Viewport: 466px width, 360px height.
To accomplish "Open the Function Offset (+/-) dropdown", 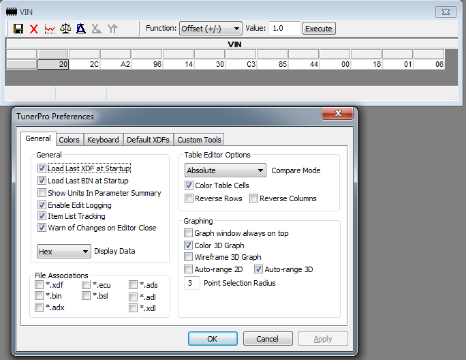I will pyautogui.click(x=210, y=29).
